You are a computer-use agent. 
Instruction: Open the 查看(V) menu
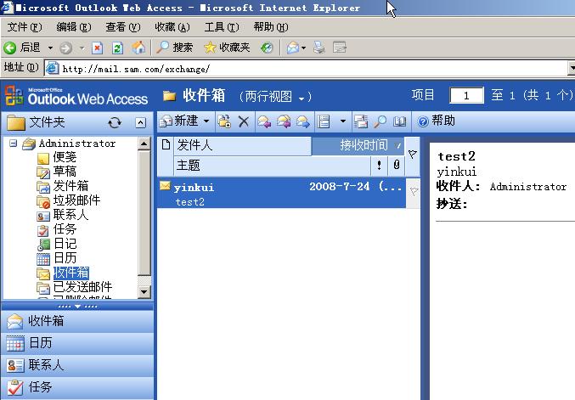click(123, 27)
